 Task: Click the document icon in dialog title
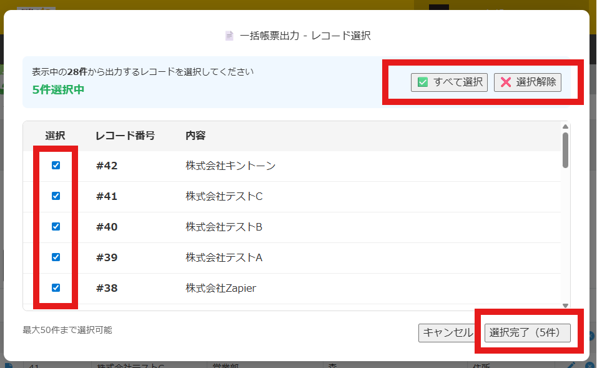(x=229, y=36)
